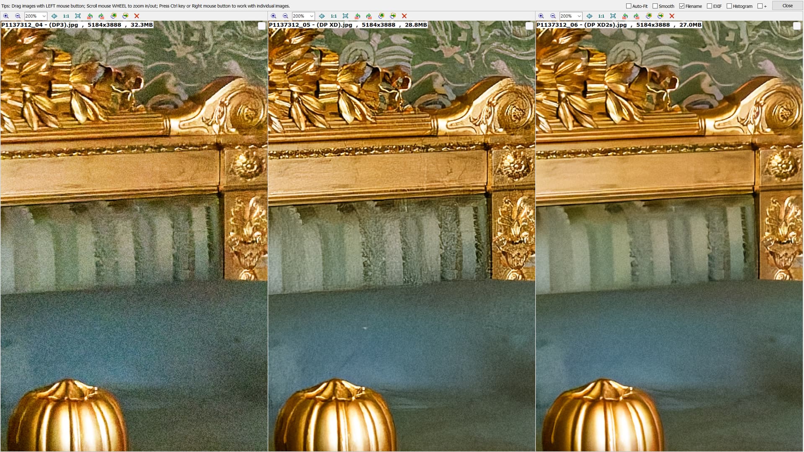Screen dimensions: 804x452
Task: Zoom in on the DP3 image panel
Action: tap(6, 16)
